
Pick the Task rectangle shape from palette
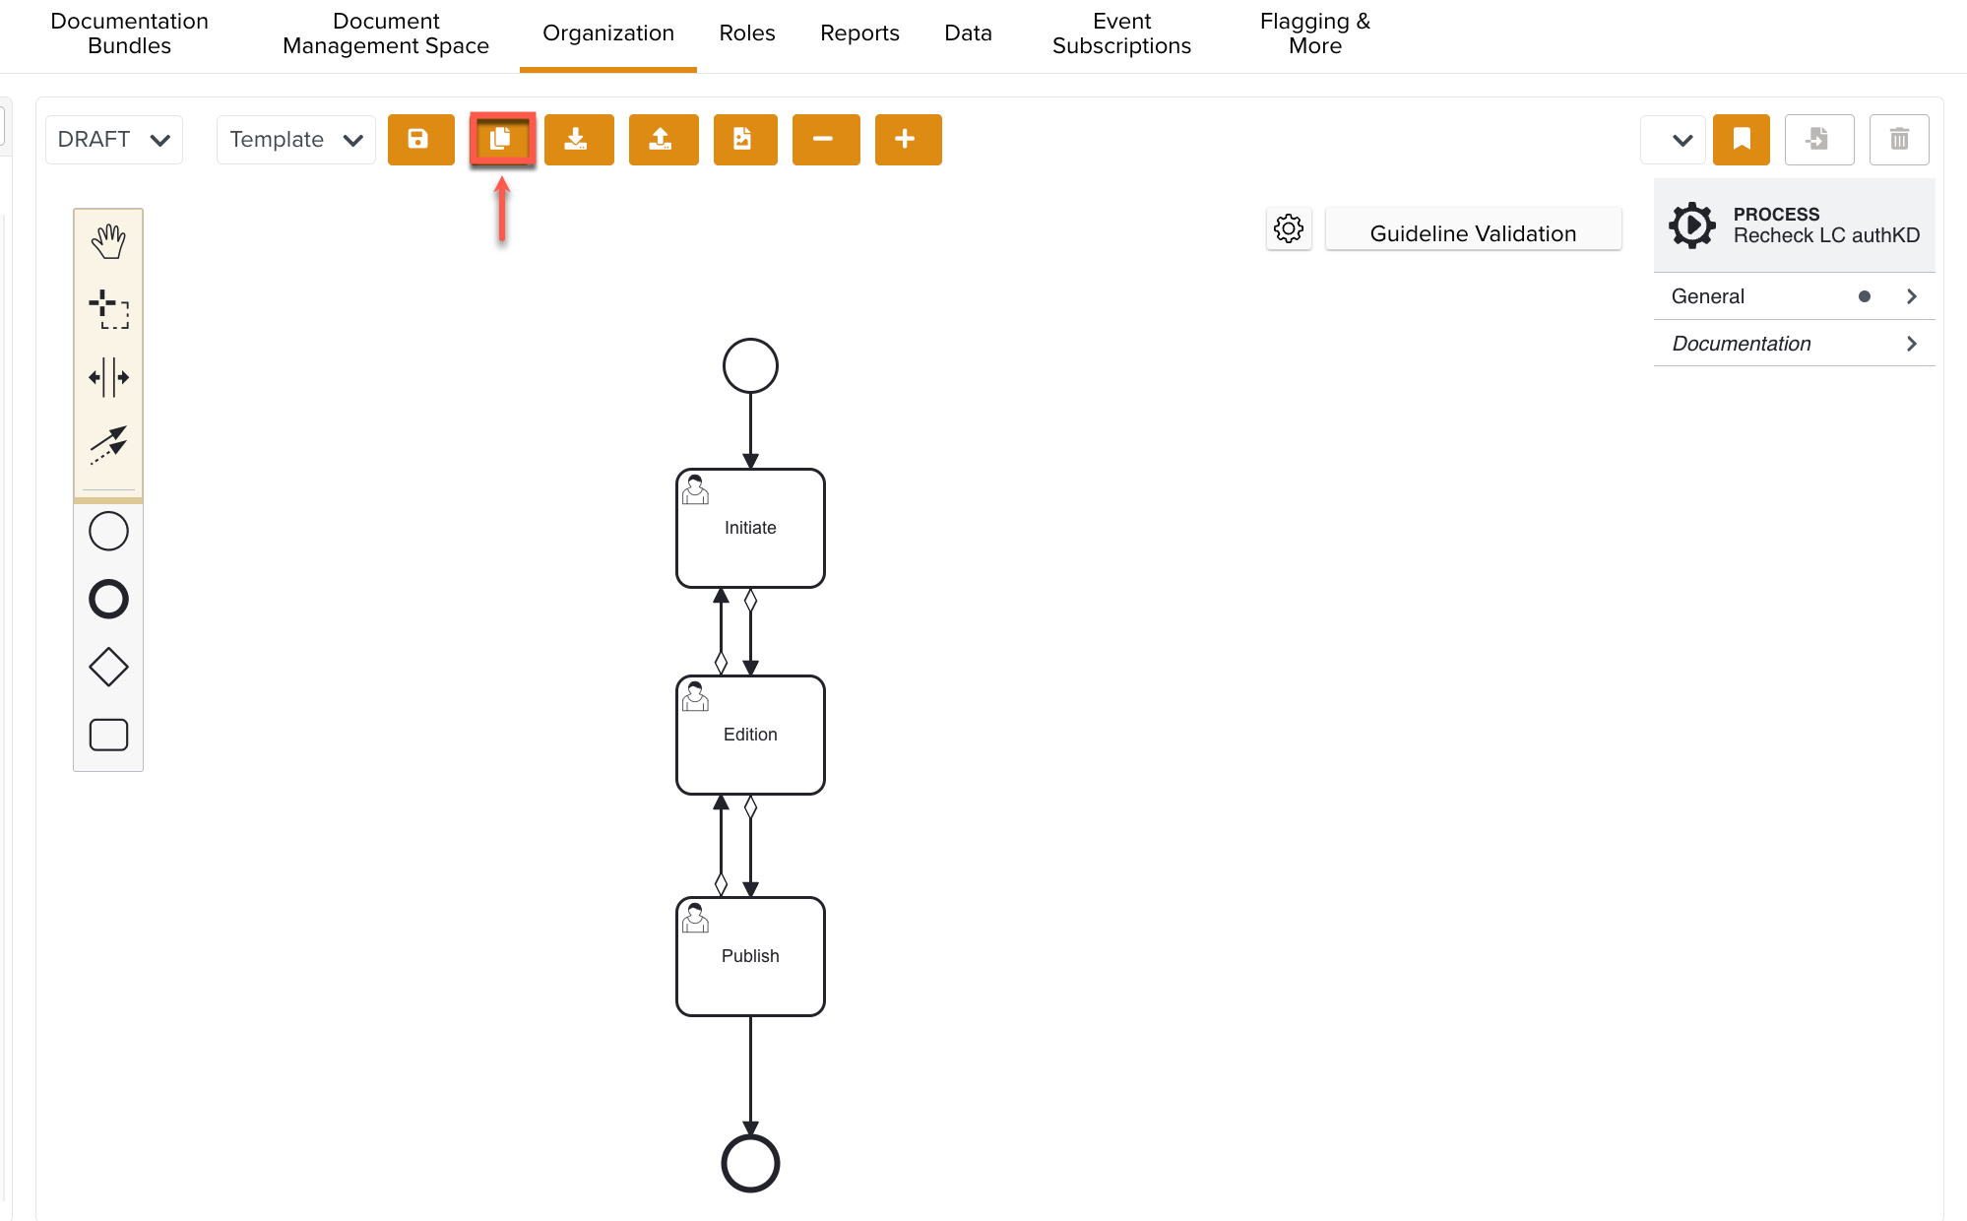pyautogui.click(x=108, y=735)
